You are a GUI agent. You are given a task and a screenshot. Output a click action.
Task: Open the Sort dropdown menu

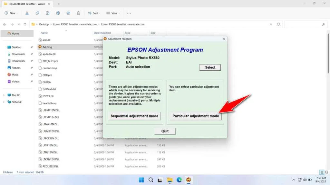(x=94, y=13)
